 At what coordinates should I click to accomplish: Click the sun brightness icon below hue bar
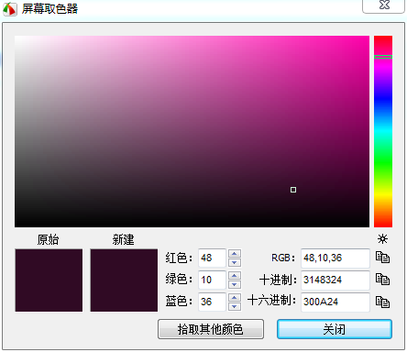382,238
